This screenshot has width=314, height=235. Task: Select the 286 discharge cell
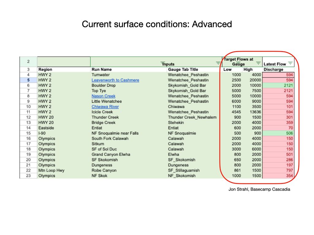(278, 160)
